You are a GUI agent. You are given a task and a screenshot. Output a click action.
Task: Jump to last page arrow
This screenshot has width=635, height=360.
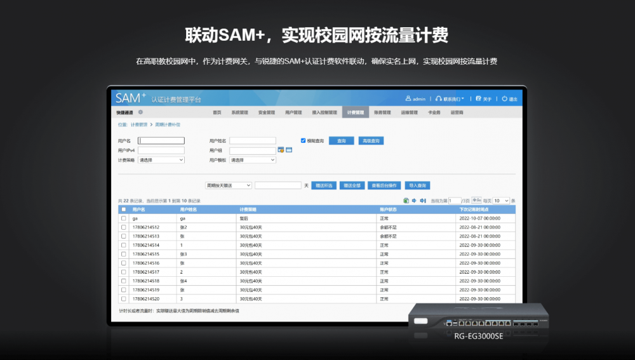coord(423,201)
